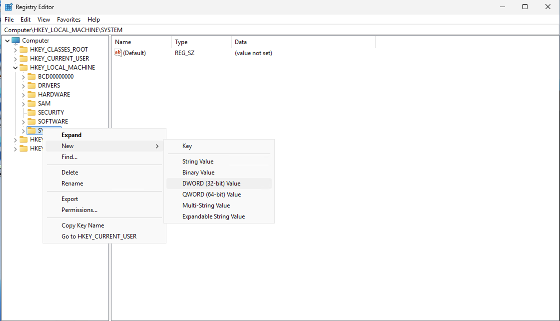Expand the HARDWARE key chevron
This screenshot has height=321, width=560.
(x=23, y=95)
